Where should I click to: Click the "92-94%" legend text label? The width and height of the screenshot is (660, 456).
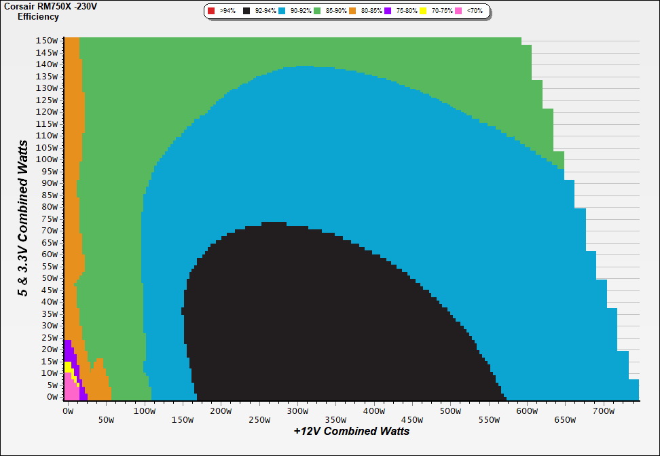pos(265,12)
